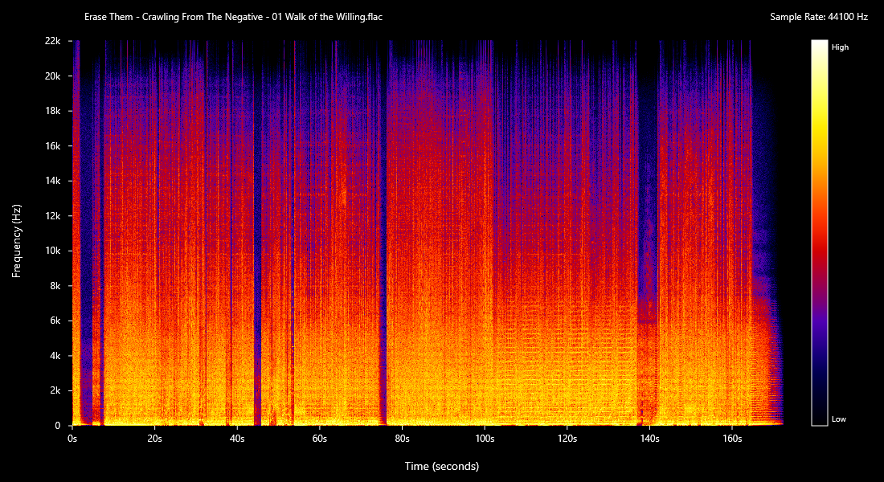
Task: Click the Sample Rate 44100 Hz label
Action: point(819,17)
